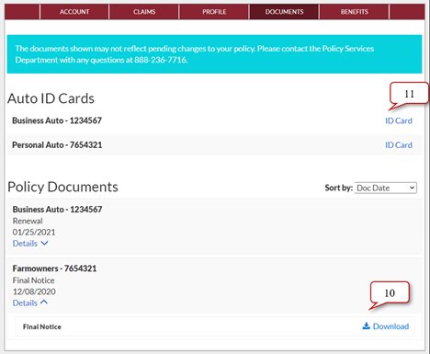Click the Policy Services notice banner text
The width and height of the screenshot is (430, 354).
point(195,54)
